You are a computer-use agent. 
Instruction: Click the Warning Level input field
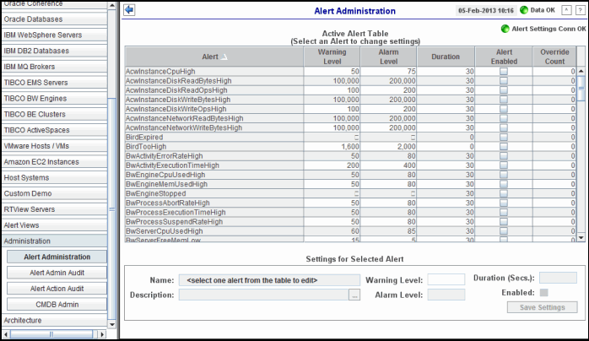click(446, 279)
